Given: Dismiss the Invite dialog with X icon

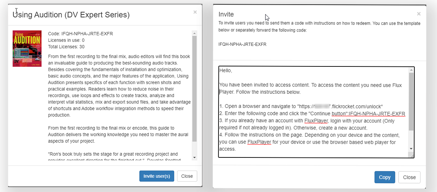Looking at the screenshot, I should click(419, 14).
